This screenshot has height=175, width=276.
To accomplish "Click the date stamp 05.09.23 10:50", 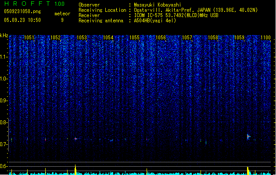I will [22, 20].
